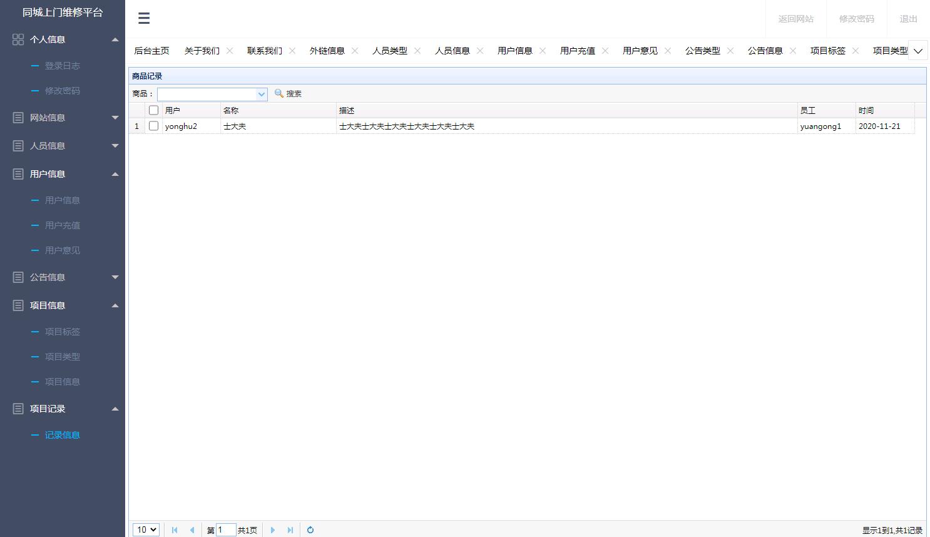
Task: Click the 用户信息 section icon
Action: [18, 174]
